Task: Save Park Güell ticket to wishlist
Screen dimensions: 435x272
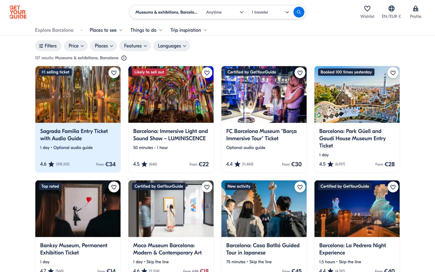Action: (393, 73)
